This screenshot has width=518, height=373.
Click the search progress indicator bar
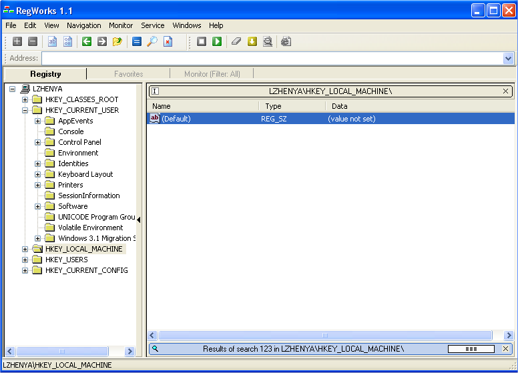[x=471, y=349]
